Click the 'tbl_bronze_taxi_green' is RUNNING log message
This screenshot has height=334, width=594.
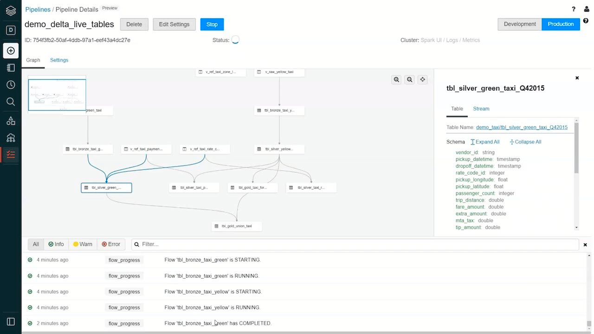click(x=212, y=276)
